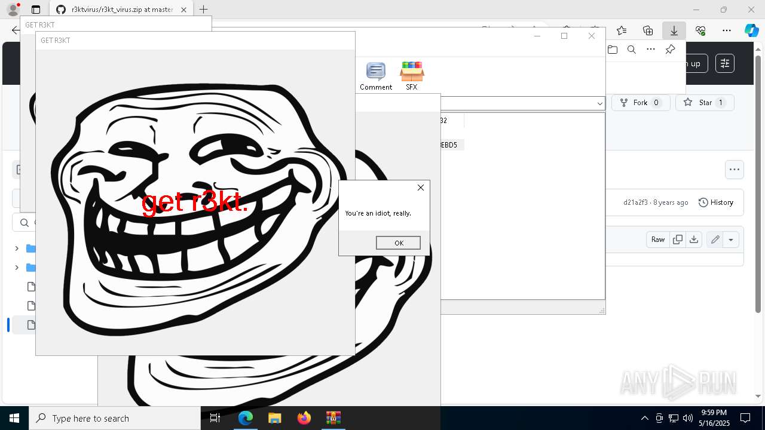765x430 pixels.
Task: Open volume control tray icon
Action: point(688,418)
